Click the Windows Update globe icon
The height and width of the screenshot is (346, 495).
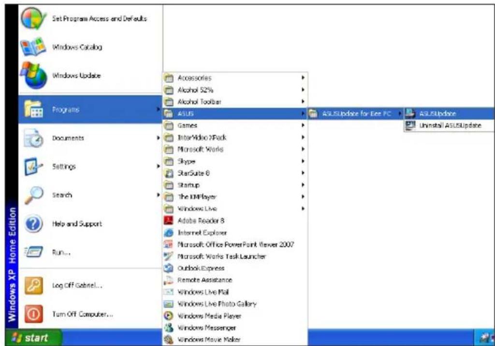[x=33, y=75]
